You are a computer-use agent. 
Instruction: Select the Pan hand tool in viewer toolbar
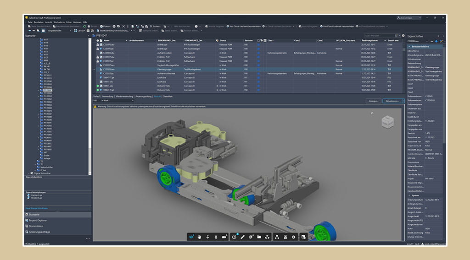coord(200,237)
